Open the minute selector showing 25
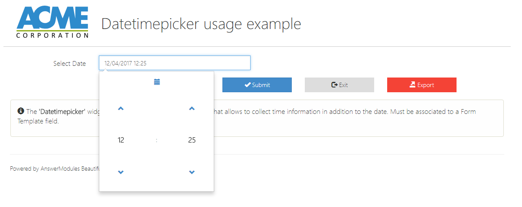Viewport: 522px width, 207px height. pos(192,140)
